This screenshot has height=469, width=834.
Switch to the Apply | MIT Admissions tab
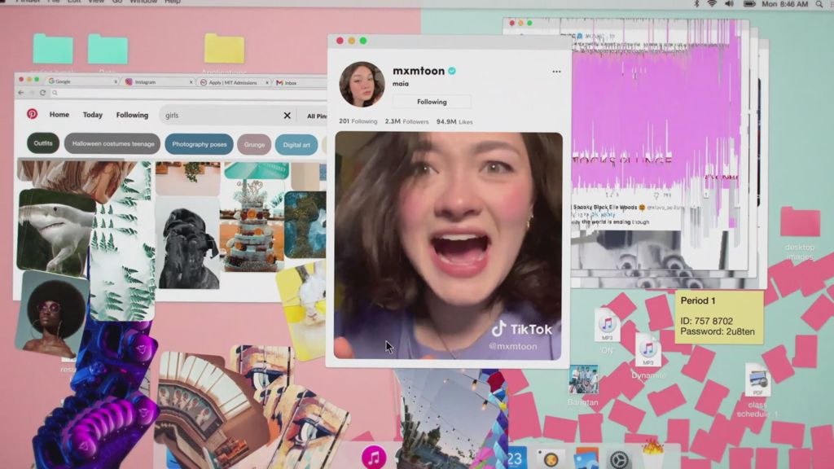tap(234, 82)
